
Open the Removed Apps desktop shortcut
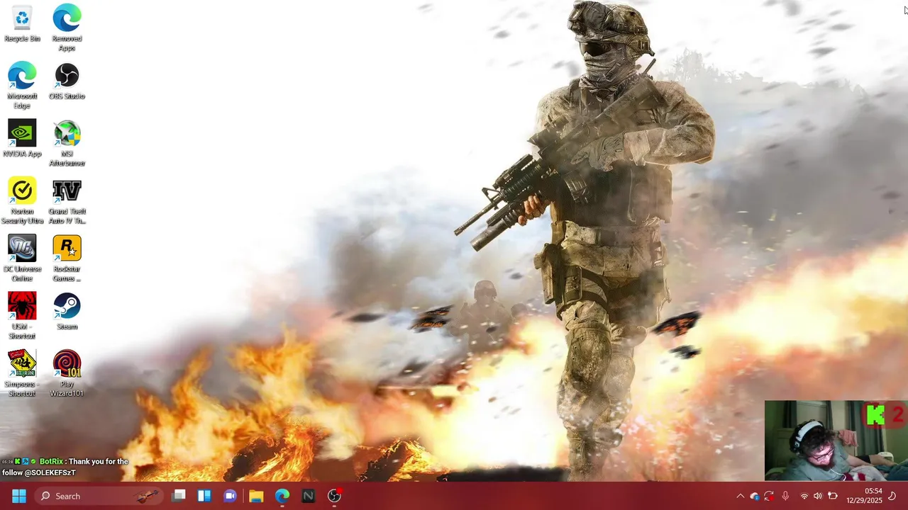point(67,28)
